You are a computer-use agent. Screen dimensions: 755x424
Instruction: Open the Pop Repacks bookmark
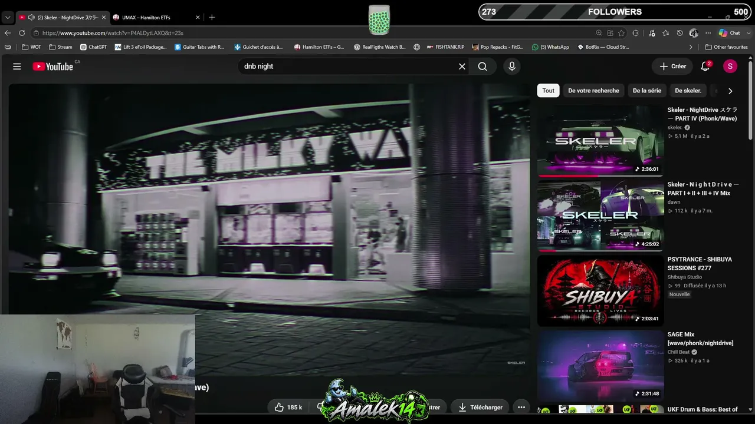(498, 47)
